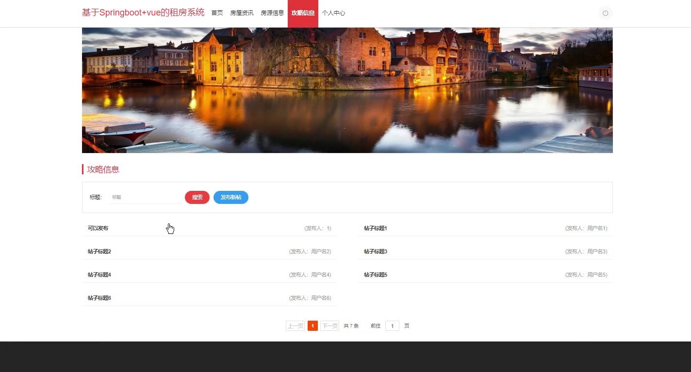691x372 pixels.
Task: Focus the 标题 search input field
Action: click(x=145, y=197)
